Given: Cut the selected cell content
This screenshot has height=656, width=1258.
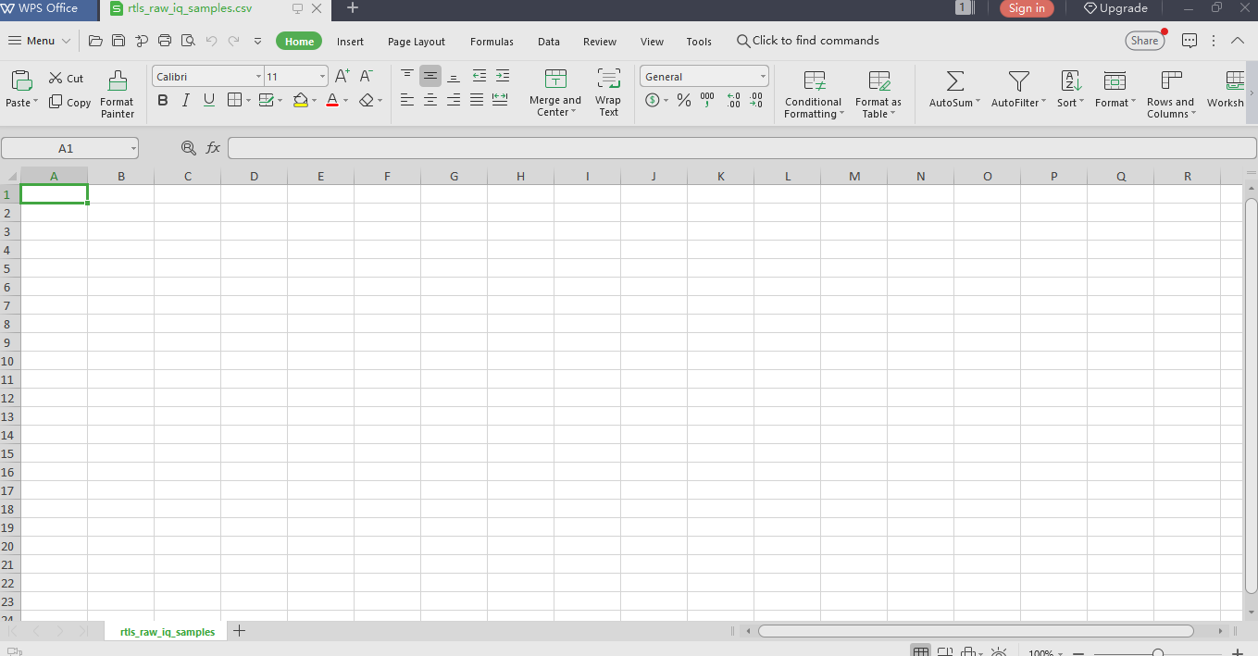Looking at the screenshot, I should [67, 79].
